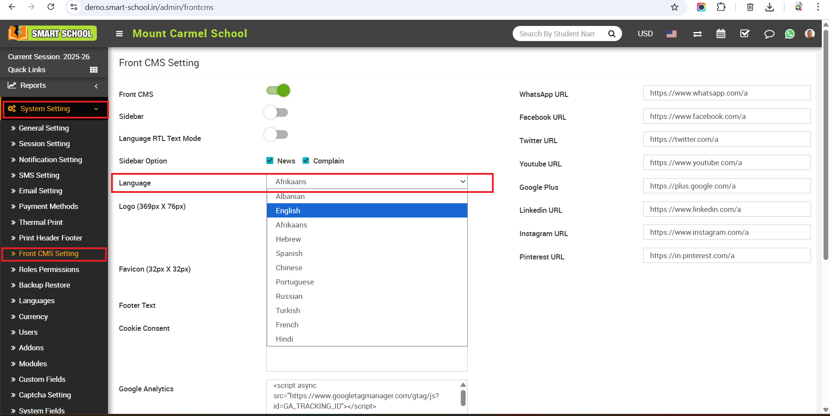Open Languages settings page
The width and height of the screenshot is (830, 416).
click(37, 301)
